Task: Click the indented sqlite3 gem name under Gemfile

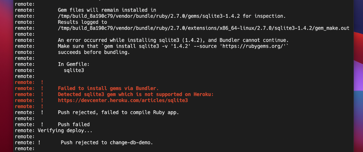Action: [x=74, y=70]
